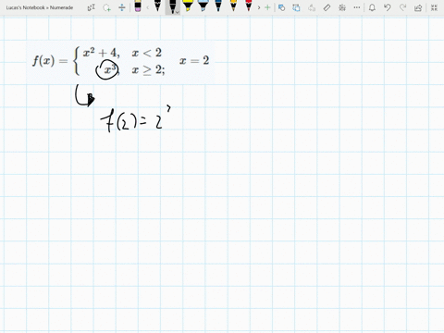
Task: Open notifications bell
Action: (372, 7)
